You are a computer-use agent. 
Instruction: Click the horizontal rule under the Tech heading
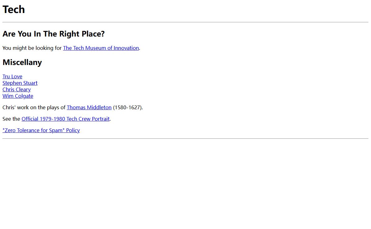[185, 22]
